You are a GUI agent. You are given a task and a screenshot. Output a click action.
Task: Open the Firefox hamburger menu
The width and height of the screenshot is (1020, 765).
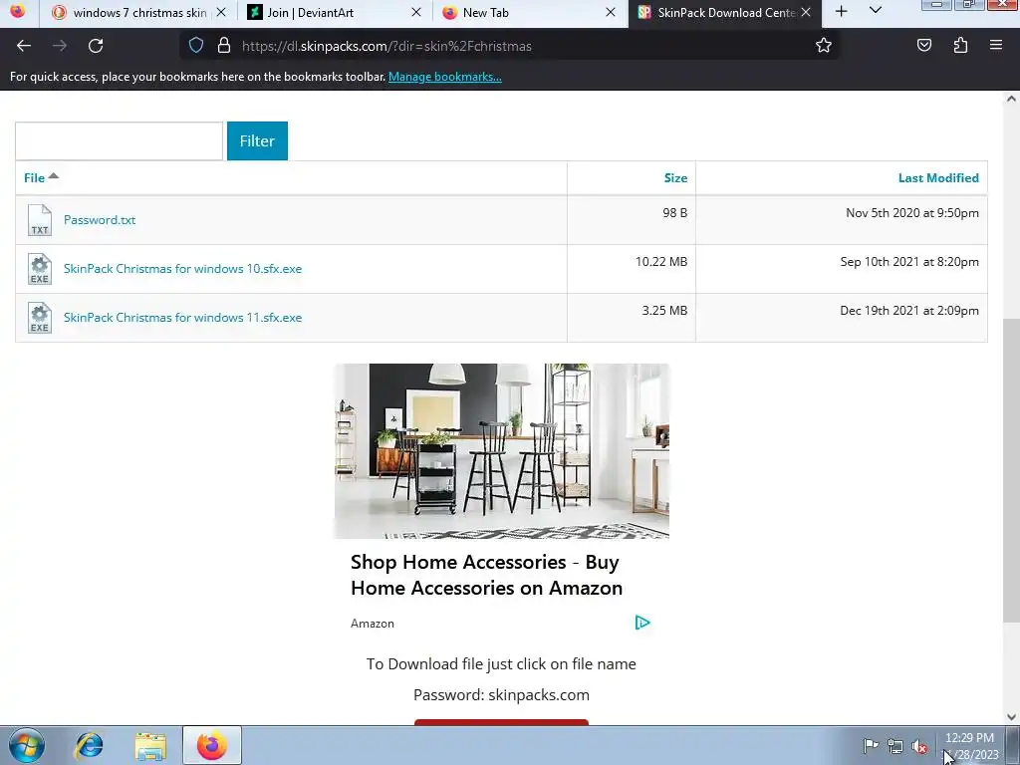point(996,46)
